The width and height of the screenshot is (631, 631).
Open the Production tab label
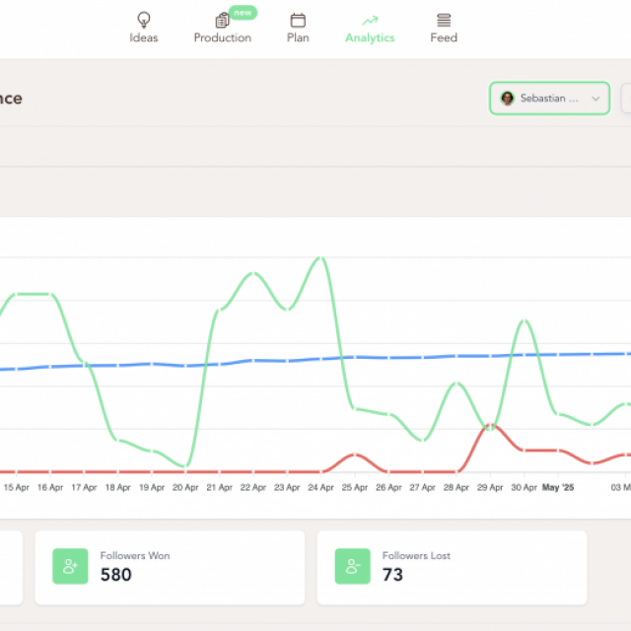(x=222, y=38)
